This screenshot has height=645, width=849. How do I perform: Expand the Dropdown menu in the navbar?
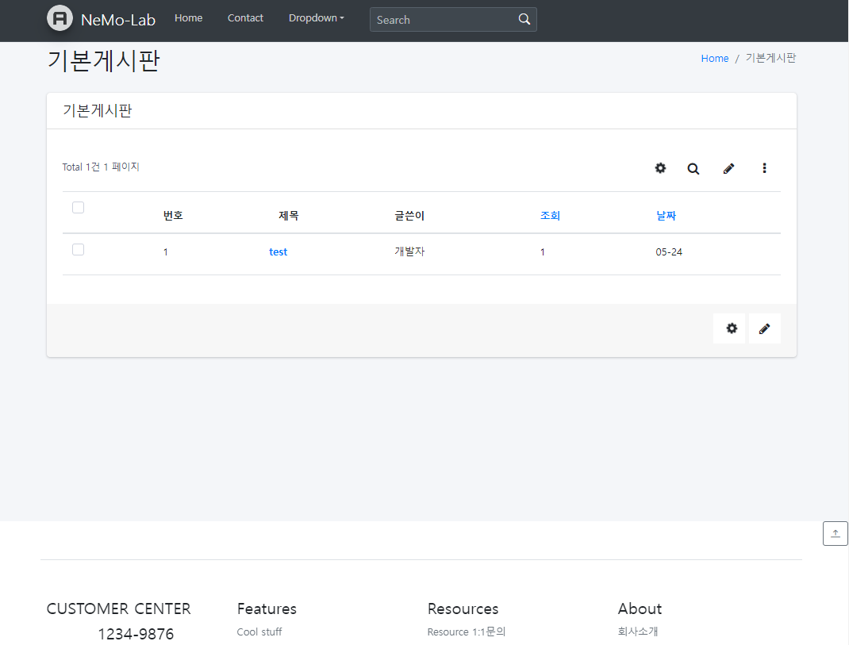click(x=316, y=18)
